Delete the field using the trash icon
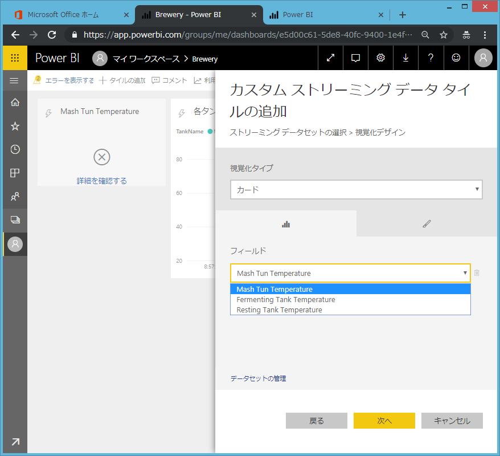The image size is (500, 456). (x=477, y=273)
